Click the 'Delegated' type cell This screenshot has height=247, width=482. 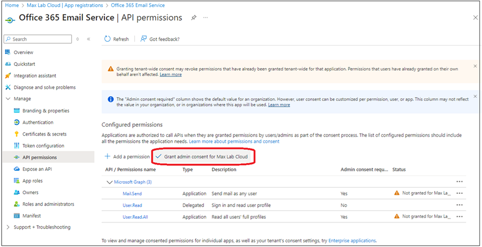193,205
